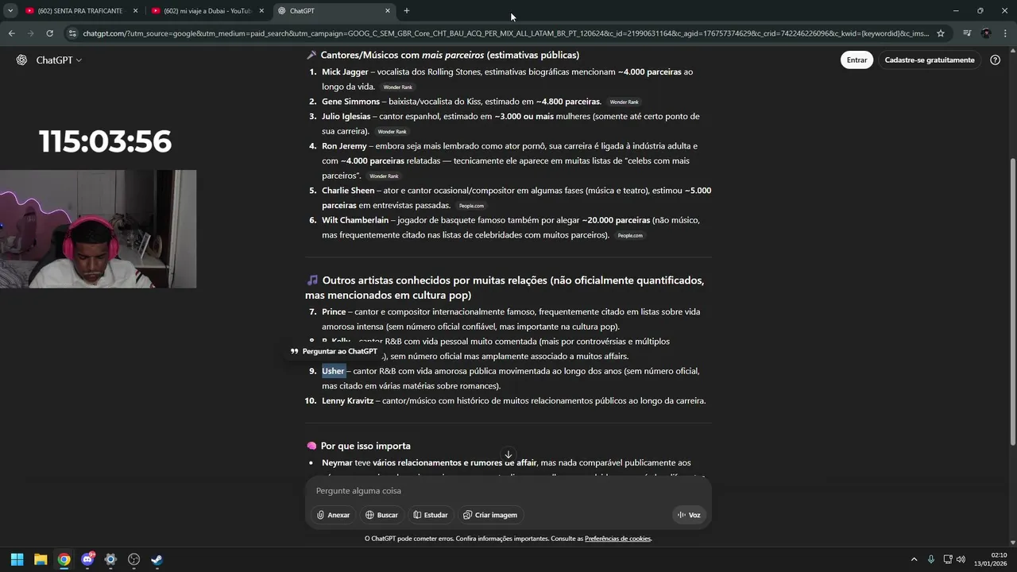This screenshot has width=1017, height=572.
Task: Open Wonder Rank source chip after Gene Simmons
Action: [624, 102]
